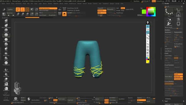186x105 pixels.
Task: Select the Inflat brush
Action: tap(6, 49)
